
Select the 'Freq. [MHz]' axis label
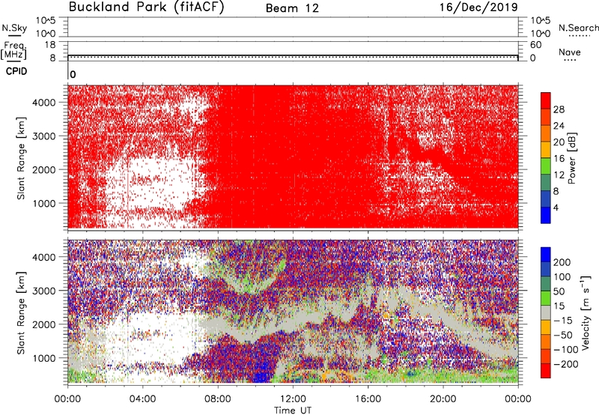tap(13, 50)
